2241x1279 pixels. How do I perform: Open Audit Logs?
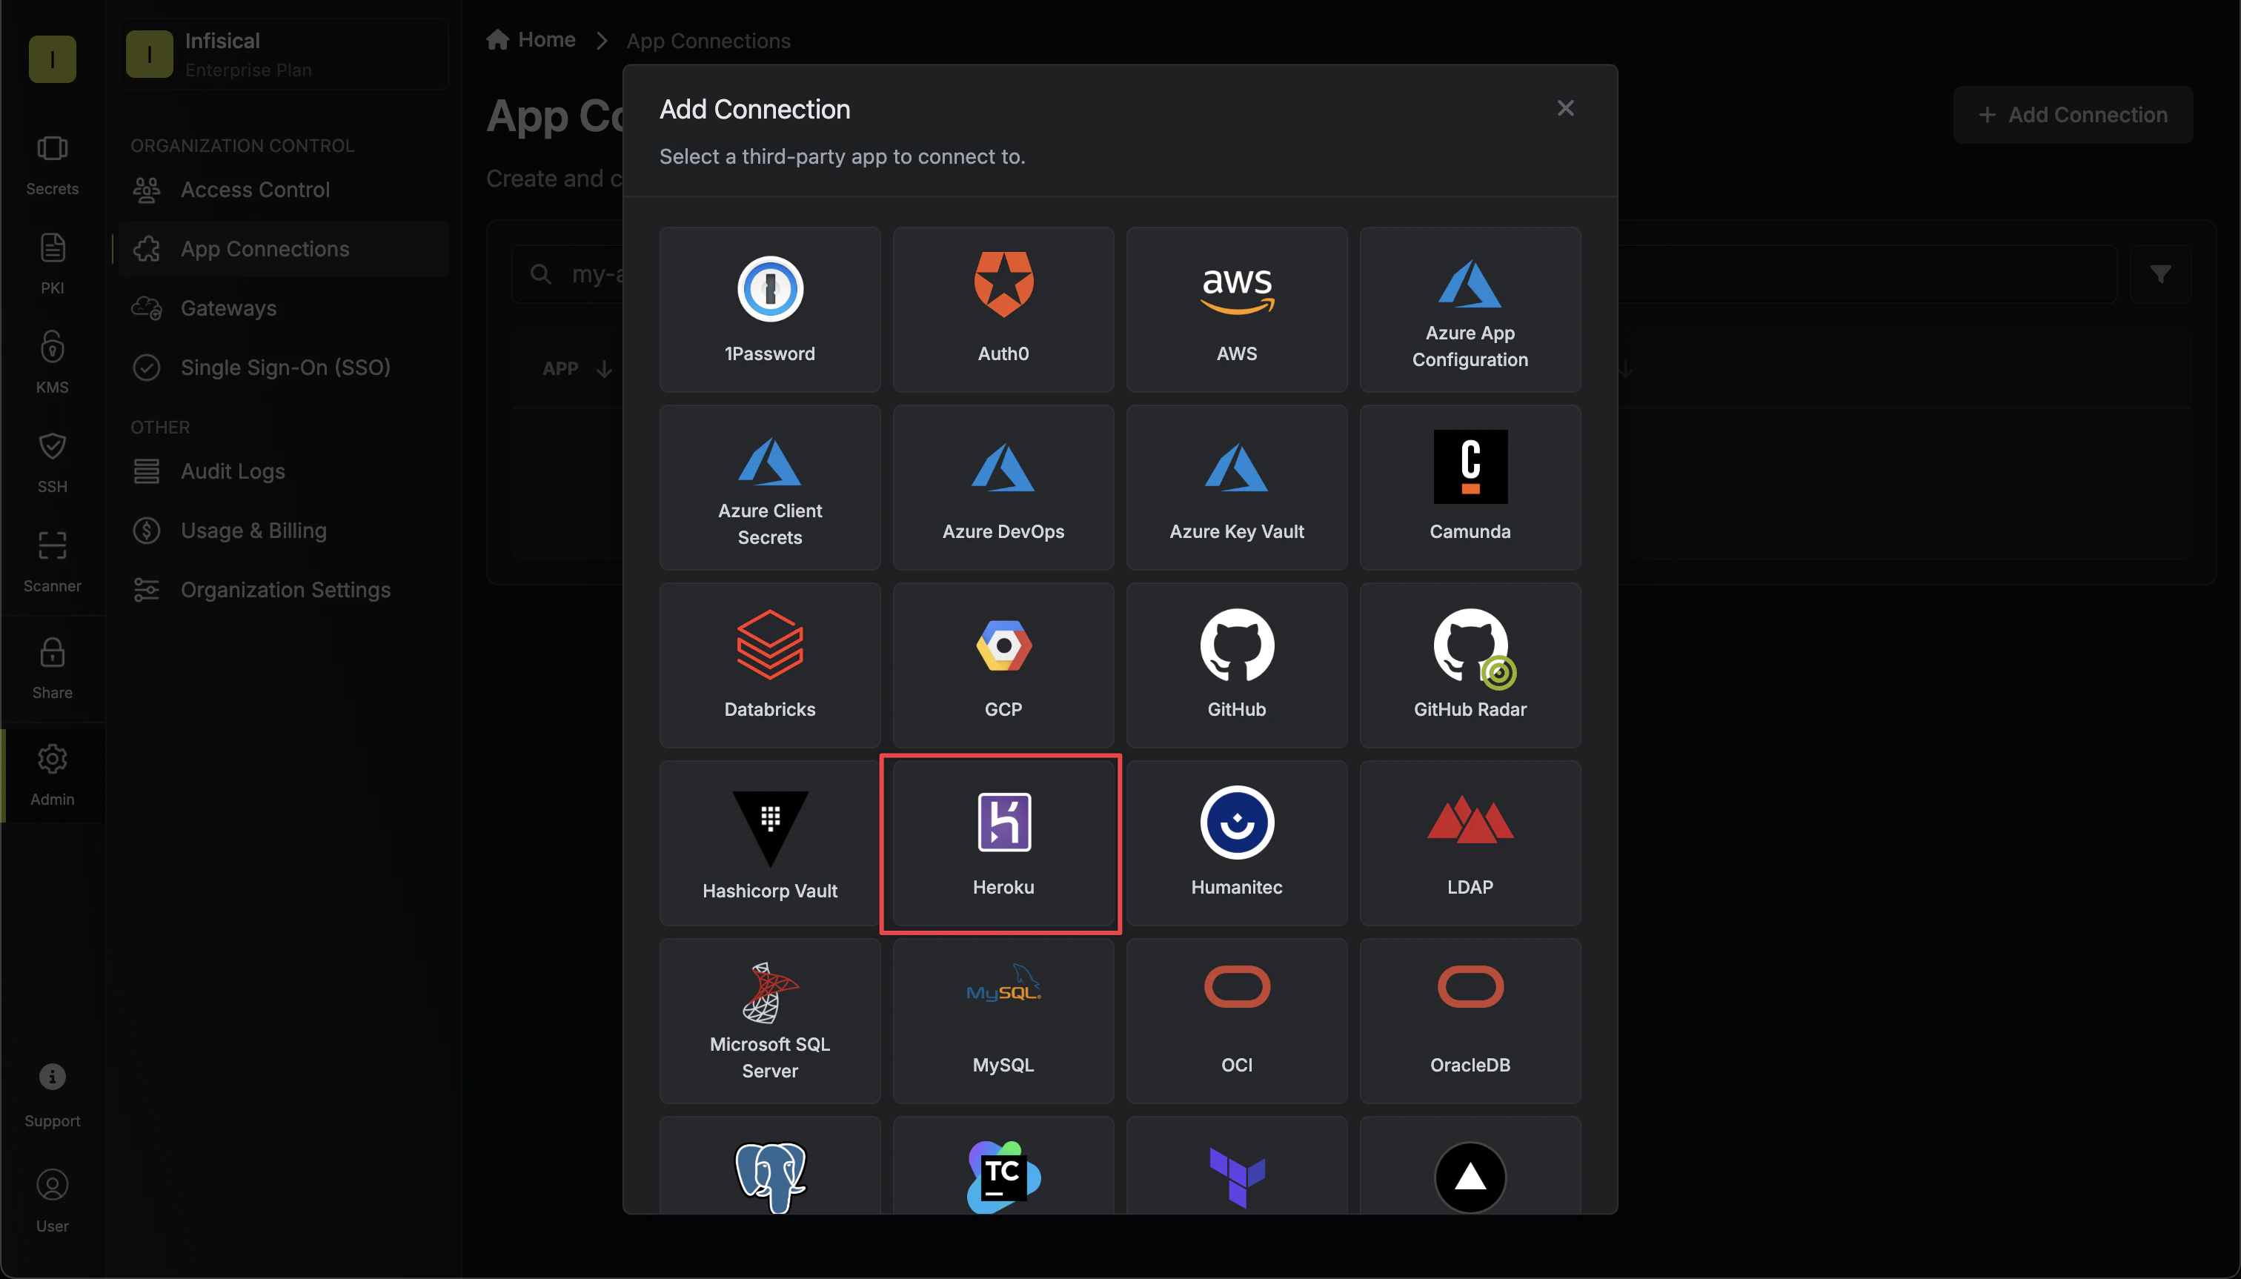coord(283,472)
